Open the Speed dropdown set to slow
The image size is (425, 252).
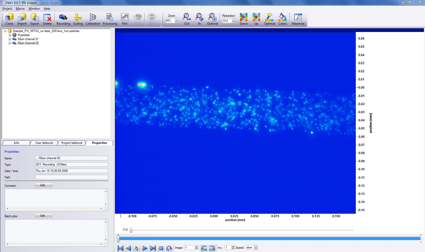[x=256, y=247]
